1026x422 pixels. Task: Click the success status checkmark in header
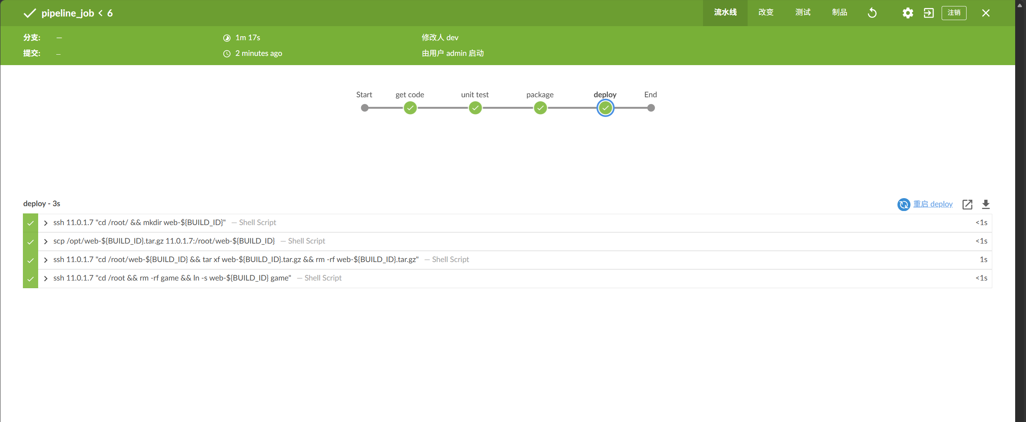click(30, 13)
